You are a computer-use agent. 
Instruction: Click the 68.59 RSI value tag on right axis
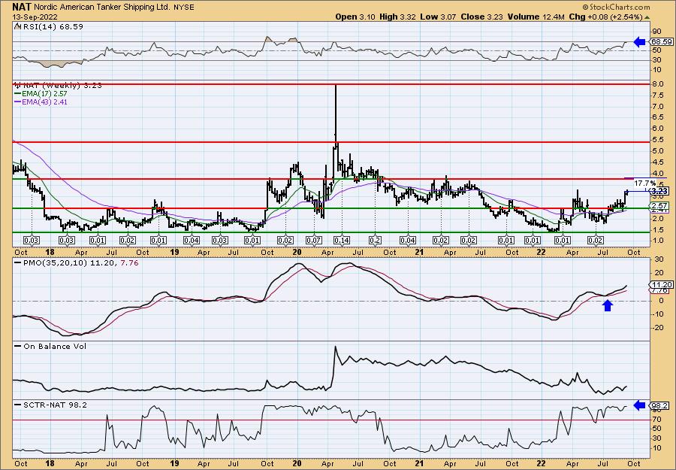point(661,42)
